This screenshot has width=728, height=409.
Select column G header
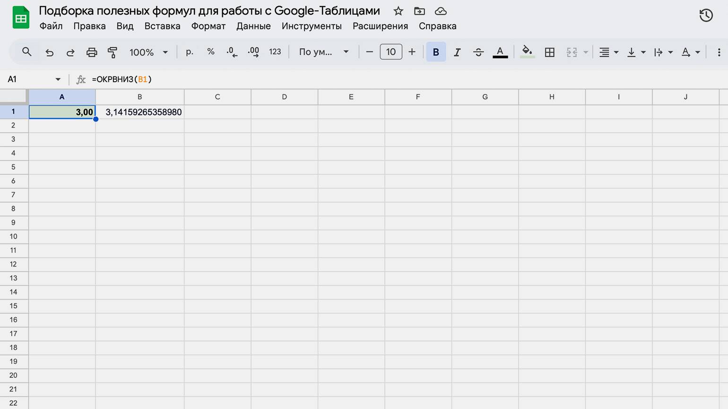coord(485,97)
